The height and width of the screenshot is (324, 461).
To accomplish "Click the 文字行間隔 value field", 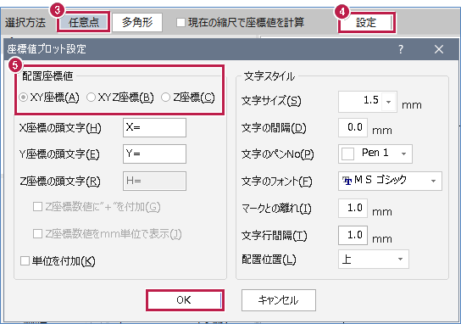I will 353,236.
